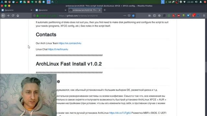
Task: Show the Firefox sidebars button
Action: 155,16
